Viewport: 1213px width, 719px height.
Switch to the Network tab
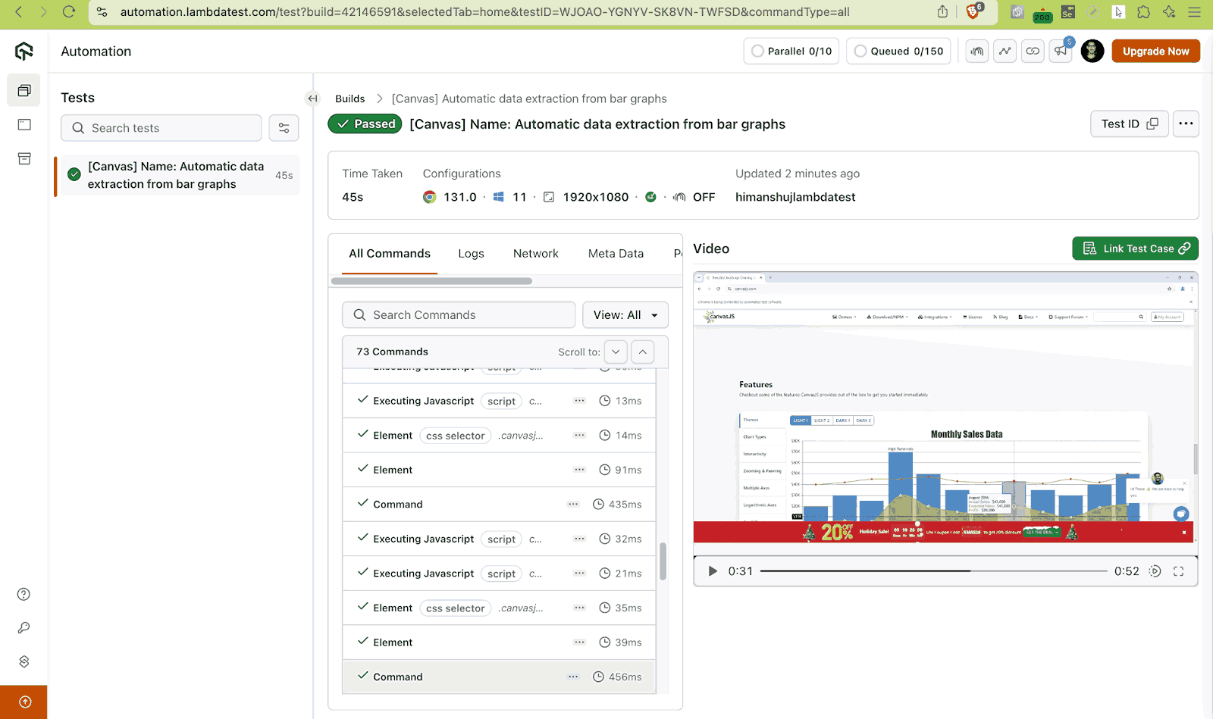click(535, 253)
